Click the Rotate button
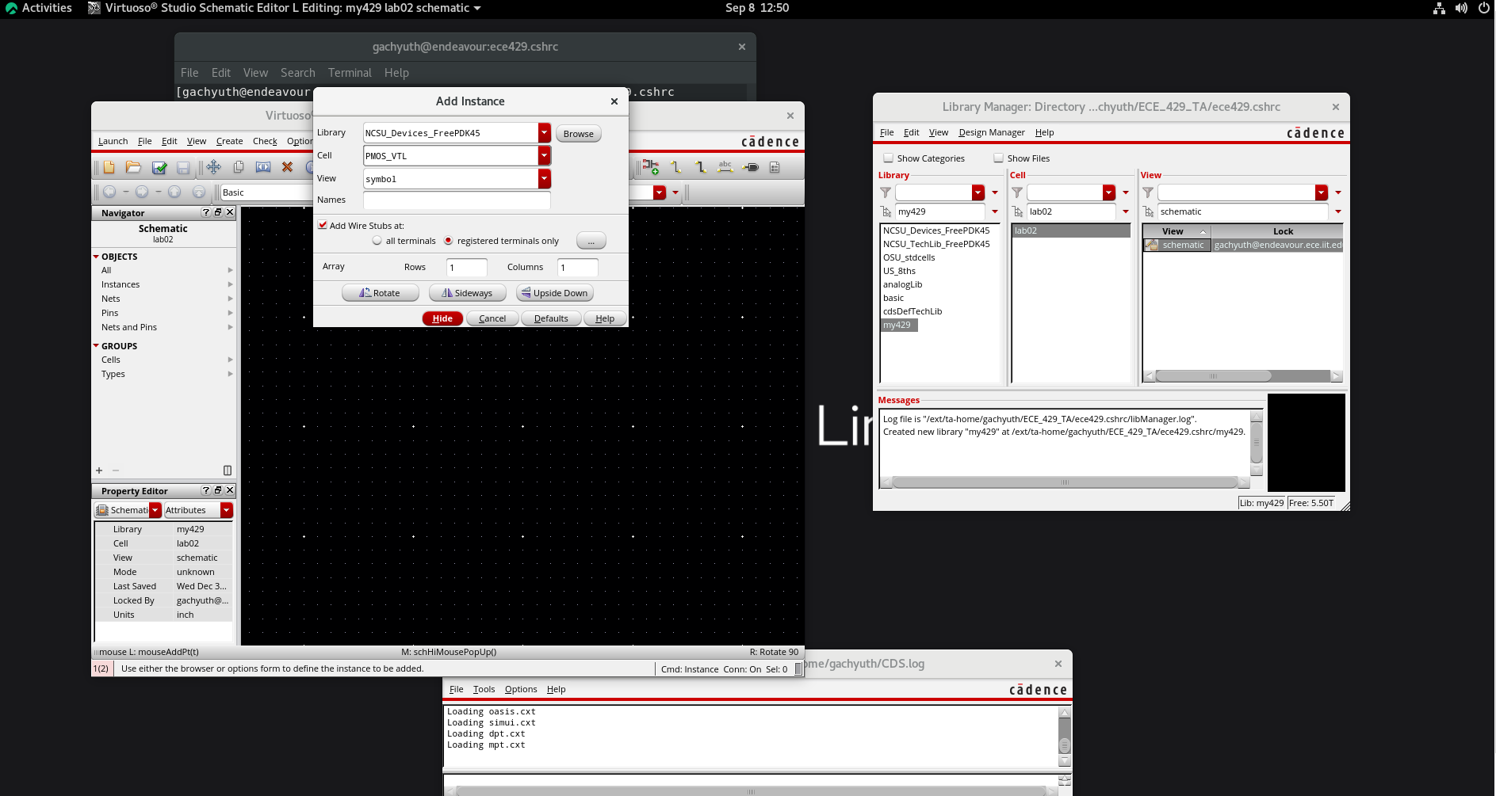Image resolution: width=1496 pixels, height=796 pixels. tap(380, 293)
